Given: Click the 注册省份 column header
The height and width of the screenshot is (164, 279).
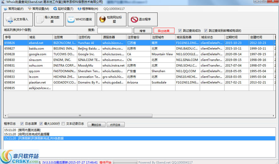Looking at the screenshot, I should point(139,37).
